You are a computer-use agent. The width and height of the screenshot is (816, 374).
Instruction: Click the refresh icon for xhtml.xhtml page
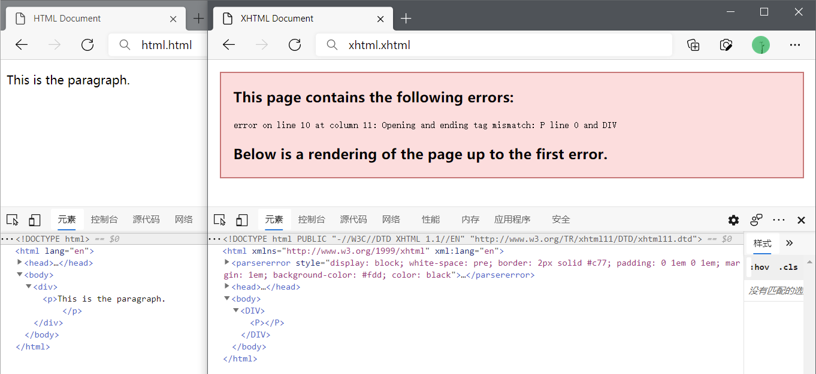[294, 44]
